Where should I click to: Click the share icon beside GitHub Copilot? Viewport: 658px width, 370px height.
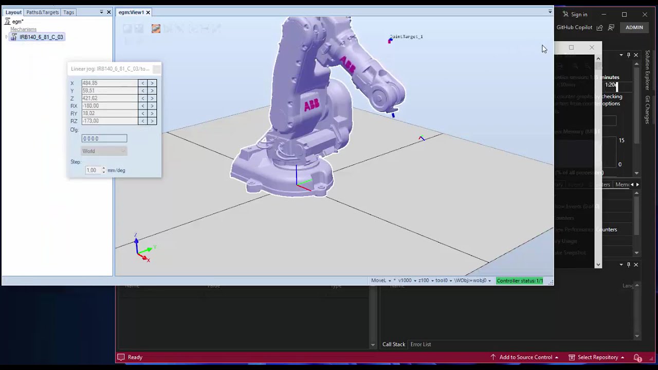(599, 27)
